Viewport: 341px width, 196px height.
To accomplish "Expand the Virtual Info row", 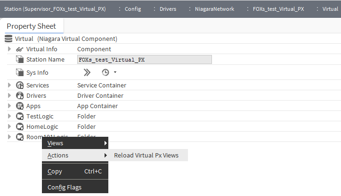I will coord(9,49).
